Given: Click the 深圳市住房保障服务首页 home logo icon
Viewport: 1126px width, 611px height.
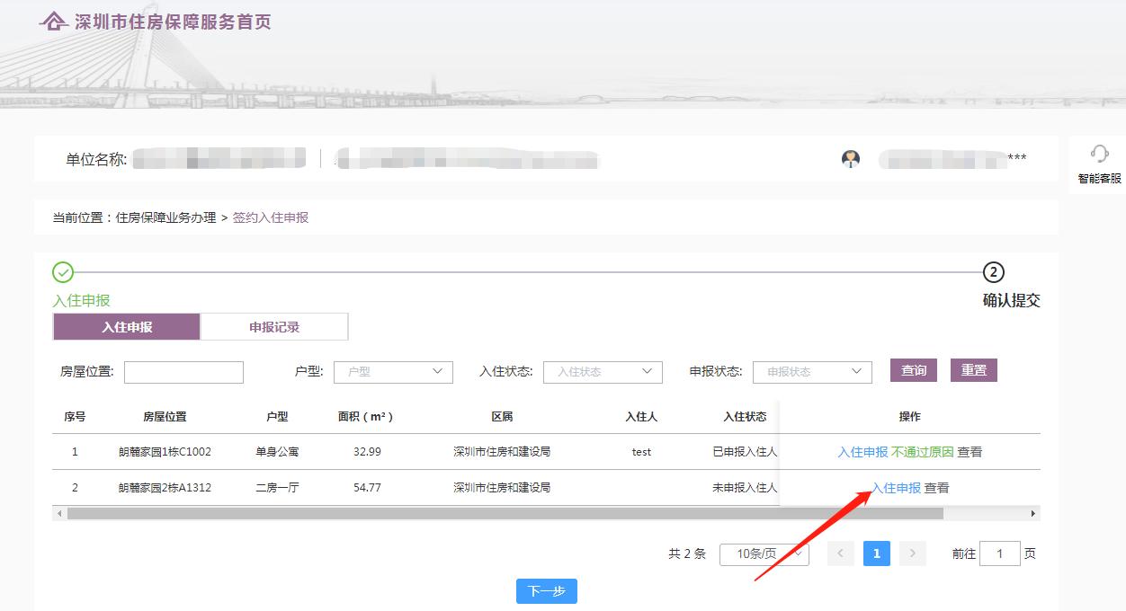Looking at the screenshot, I should 56,20.
